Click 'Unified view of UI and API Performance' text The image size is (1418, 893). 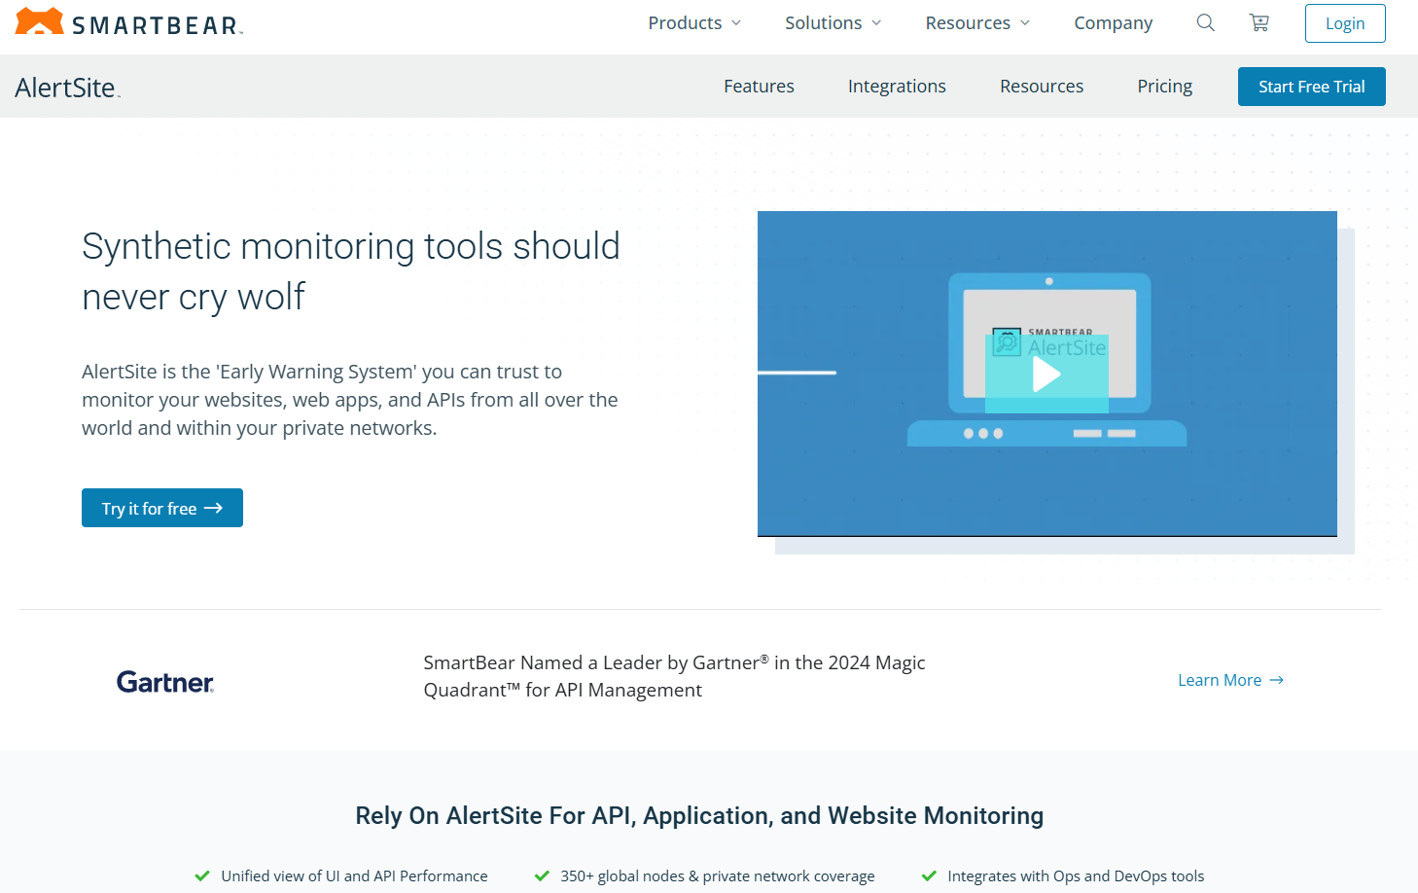(354, 875)
